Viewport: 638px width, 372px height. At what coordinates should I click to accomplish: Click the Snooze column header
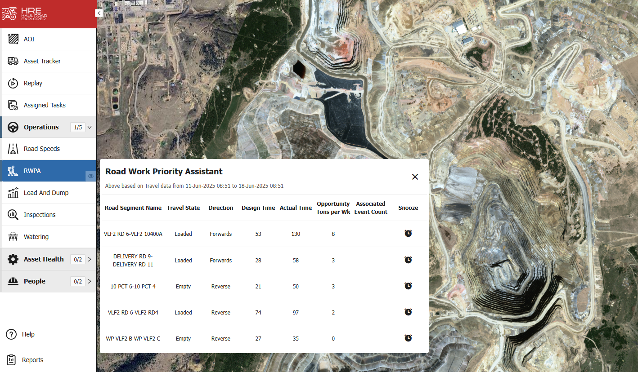pos(408,208)
